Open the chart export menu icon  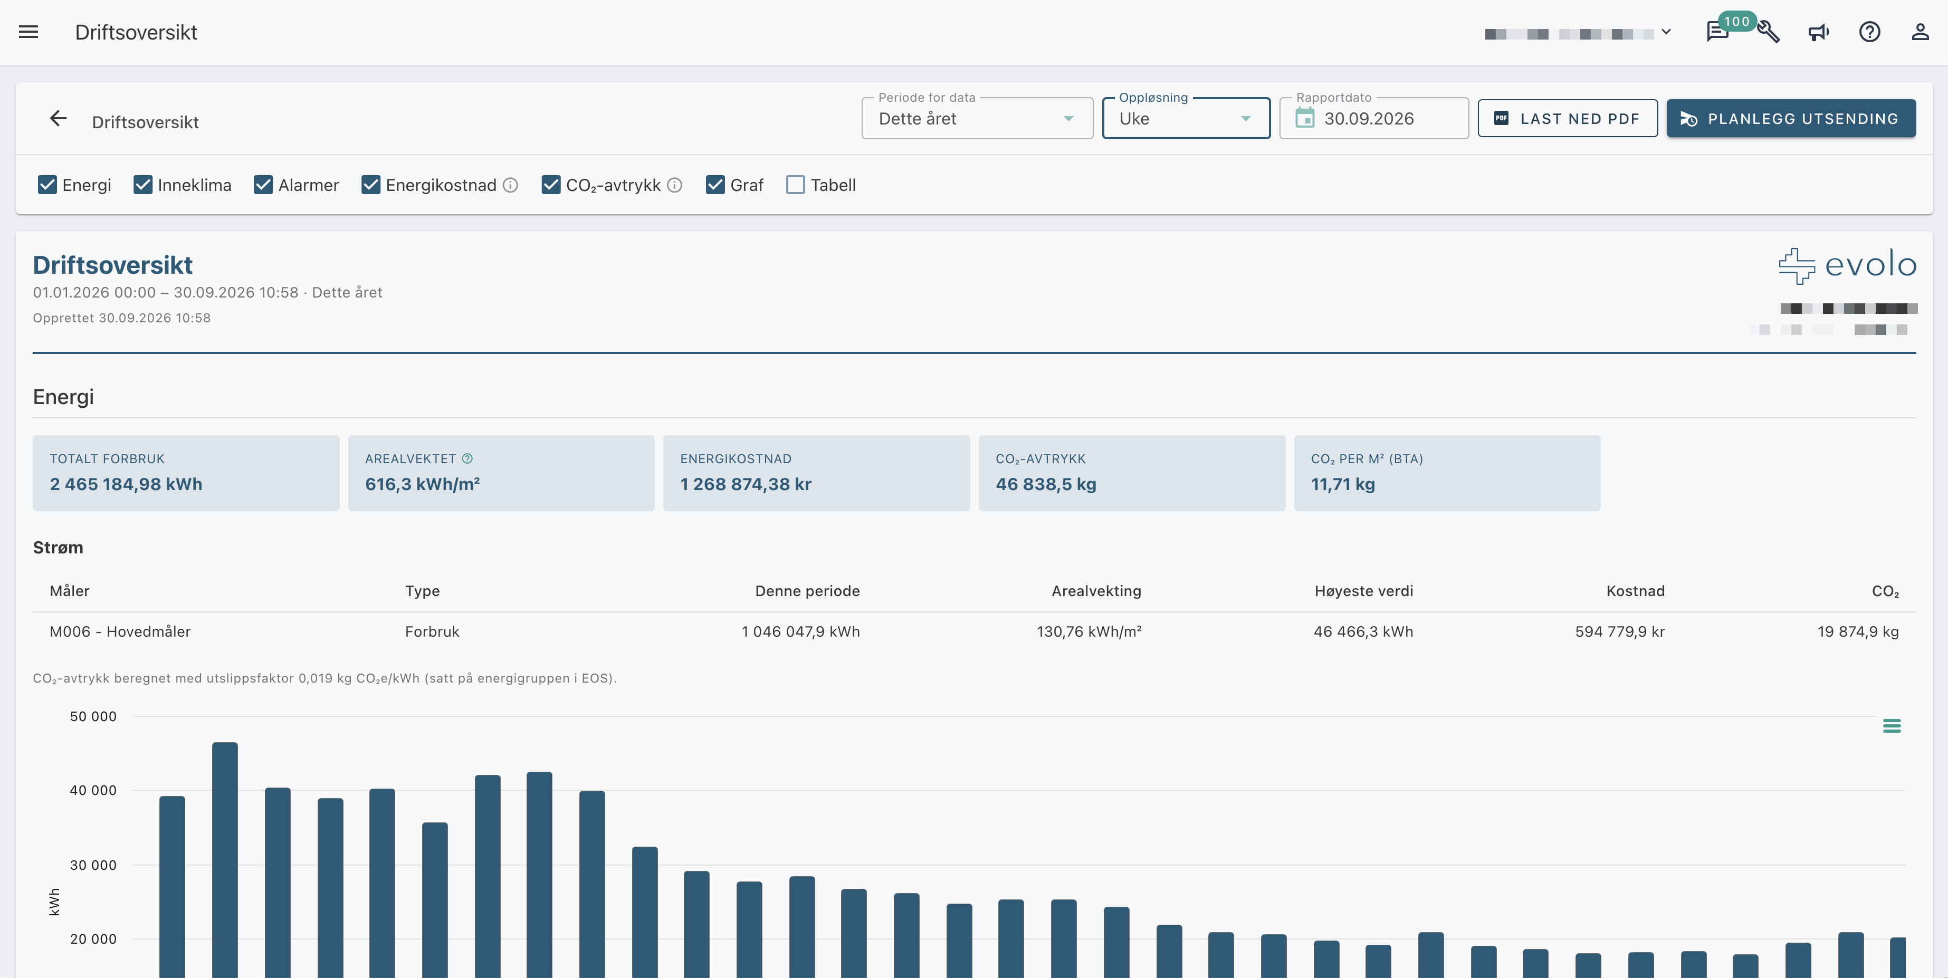click(x=1892, y=725)
